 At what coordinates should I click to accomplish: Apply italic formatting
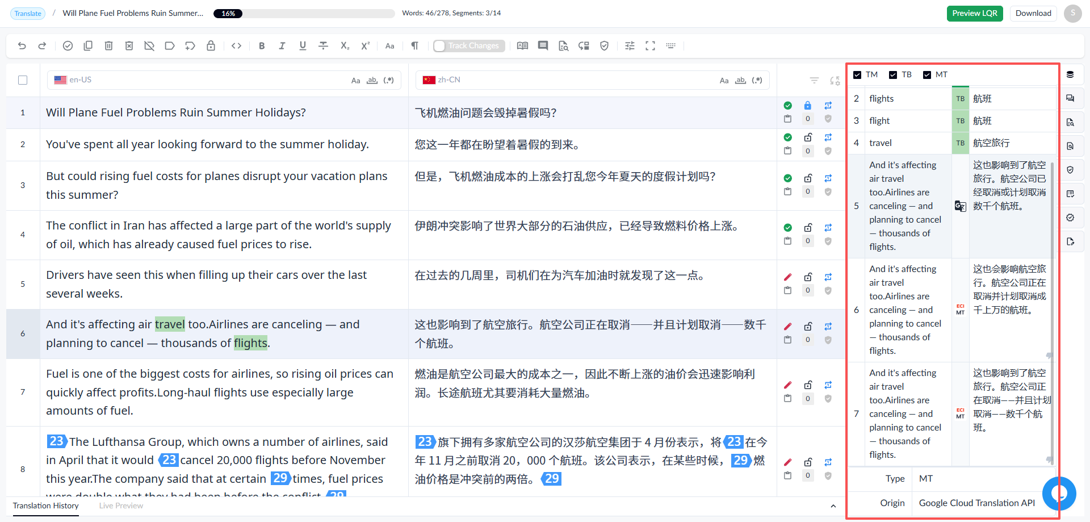pyautogui.click(x=282, y=46)
